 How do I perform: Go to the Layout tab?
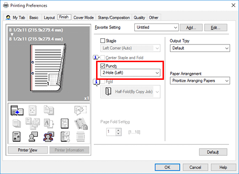(49, 18)
